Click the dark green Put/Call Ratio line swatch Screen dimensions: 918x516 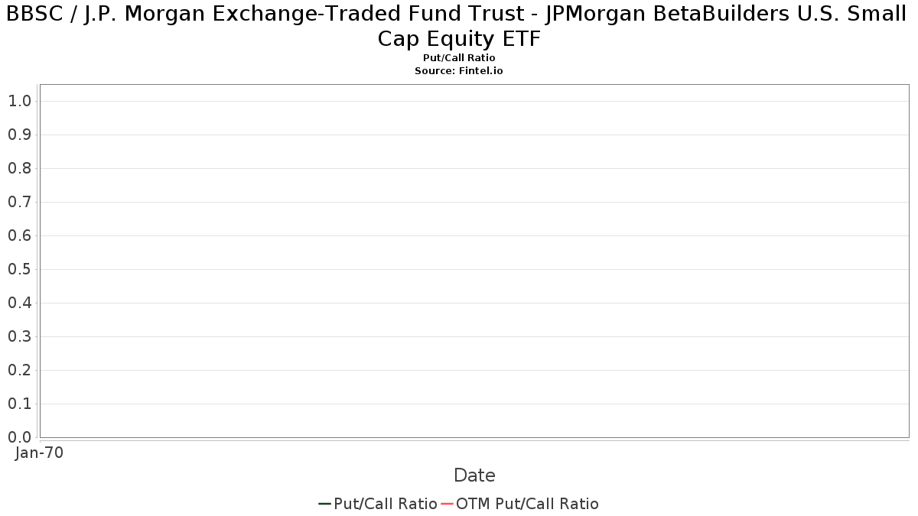pyautogui.click(x=324, y=504)
